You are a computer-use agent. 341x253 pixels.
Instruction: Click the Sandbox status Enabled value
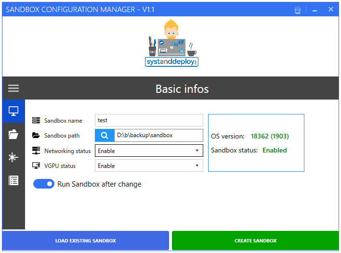tap(275, 150)
